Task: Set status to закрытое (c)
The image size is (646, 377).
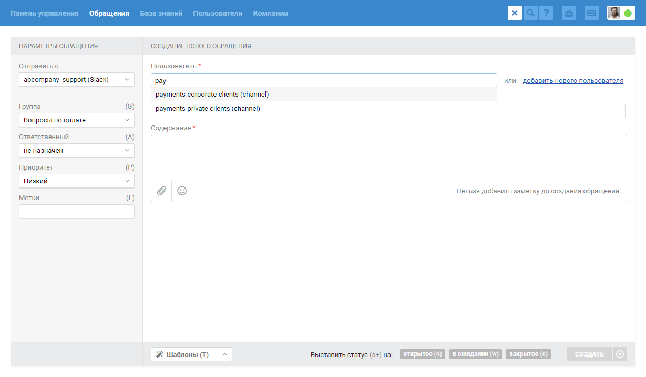Action: click(x=528, y=354)
